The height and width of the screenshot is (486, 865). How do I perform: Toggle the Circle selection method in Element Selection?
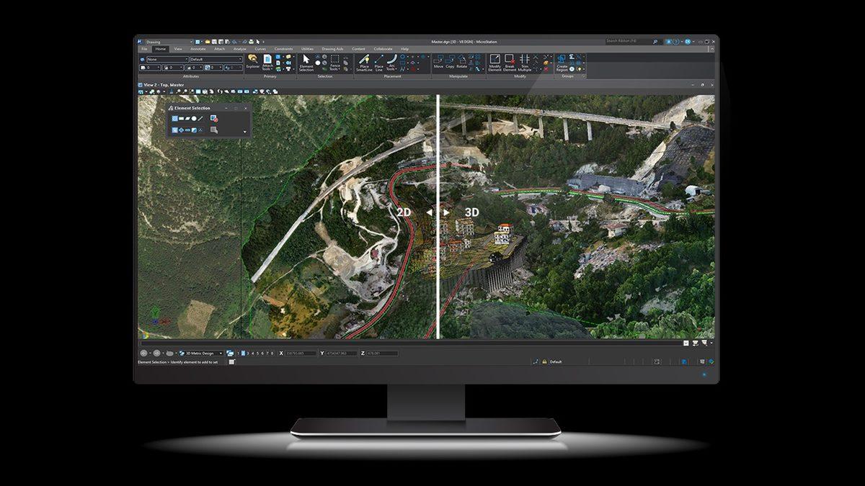(194, 118)
